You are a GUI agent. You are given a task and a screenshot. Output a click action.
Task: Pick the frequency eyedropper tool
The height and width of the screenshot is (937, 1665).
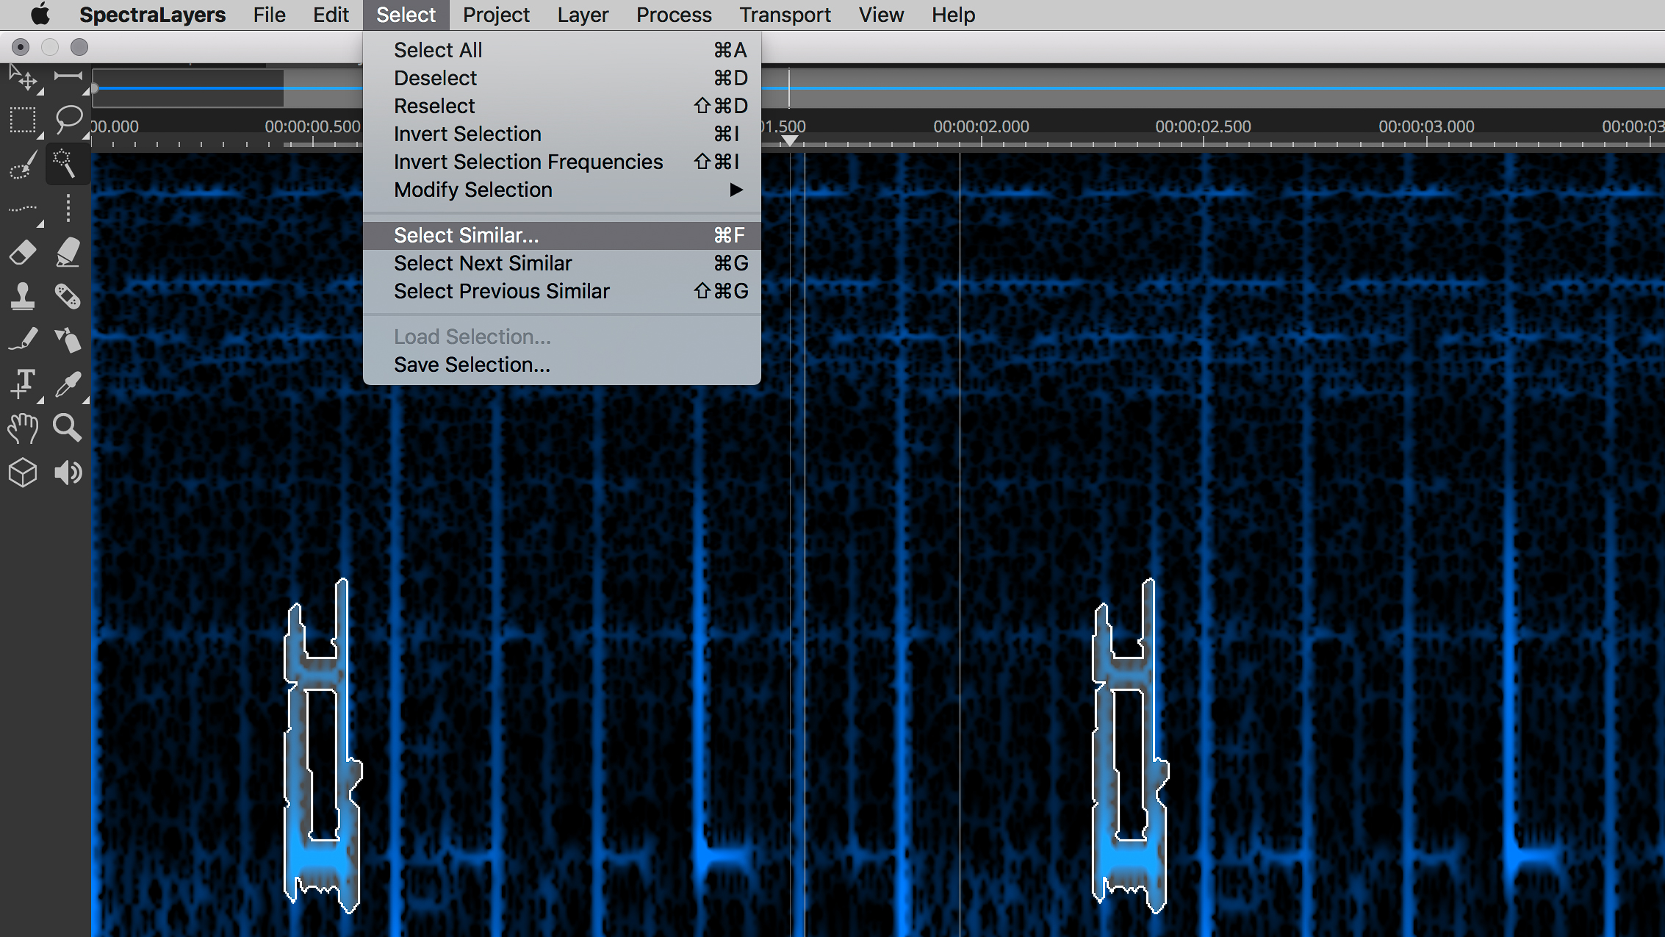(x=68, y=384)
